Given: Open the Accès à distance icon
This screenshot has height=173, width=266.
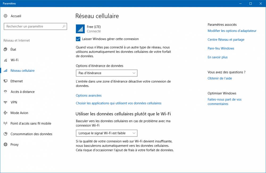Looking at the screenshot, I should tap(6, 92).
